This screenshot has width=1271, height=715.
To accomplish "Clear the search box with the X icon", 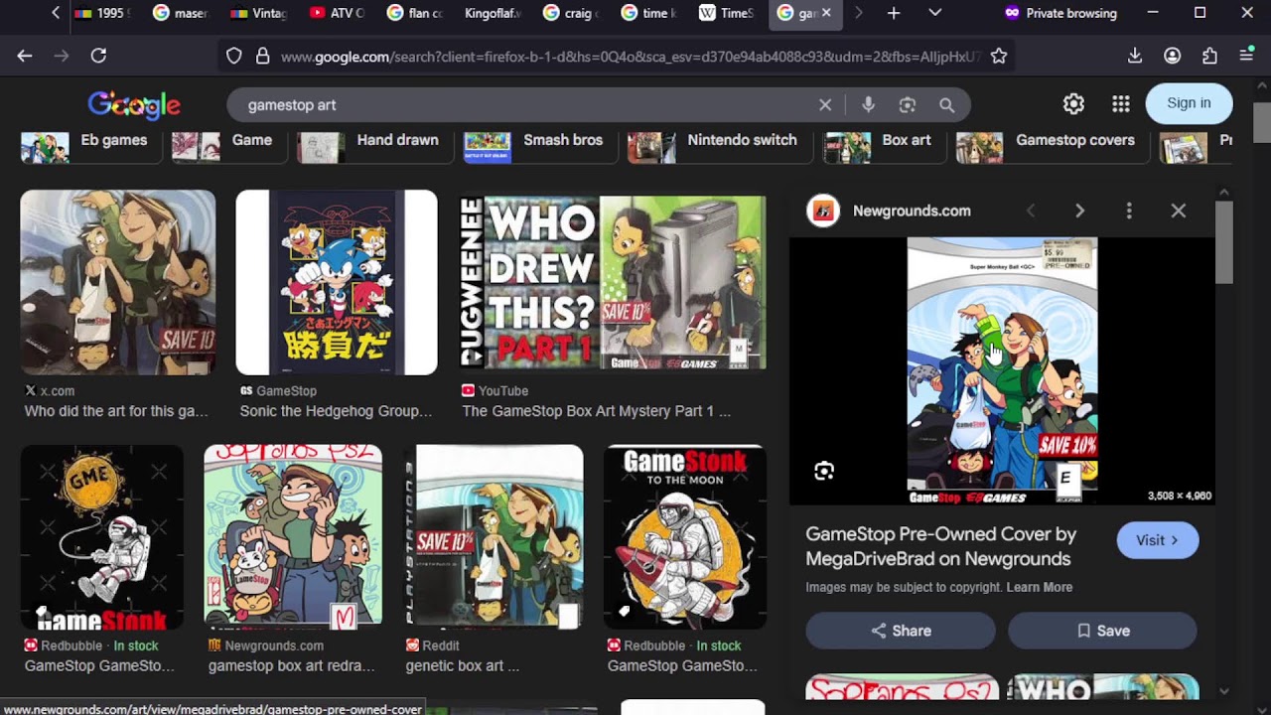I will pyautogui.click(x=825, y=104).
